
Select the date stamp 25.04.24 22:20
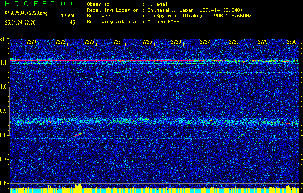[x=20, y=23]
